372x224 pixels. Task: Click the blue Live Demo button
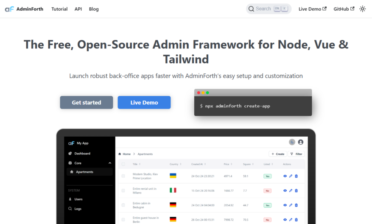coord(144,103)
